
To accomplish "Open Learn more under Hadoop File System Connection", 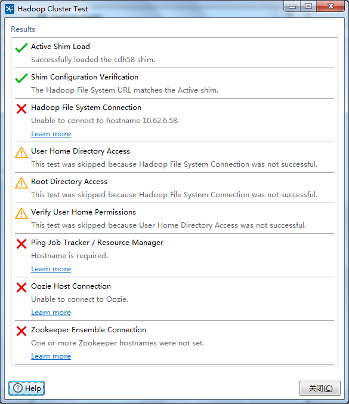I will point(51,134).
